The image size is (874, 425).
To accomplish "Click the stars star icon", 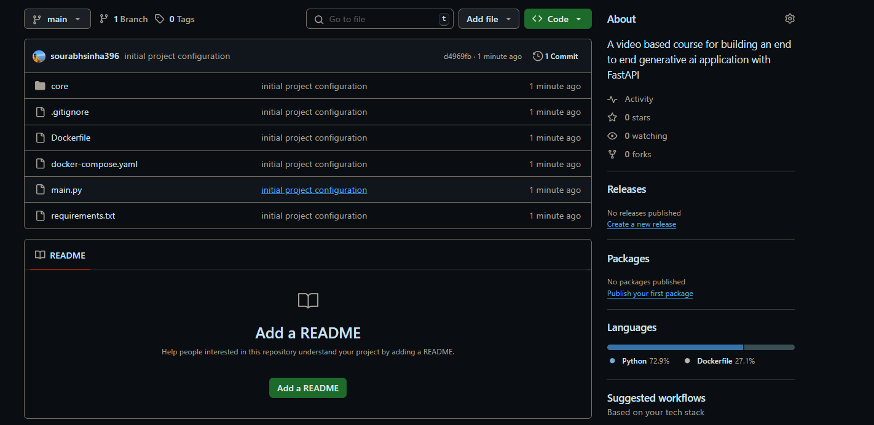I will tap(612, 117).
